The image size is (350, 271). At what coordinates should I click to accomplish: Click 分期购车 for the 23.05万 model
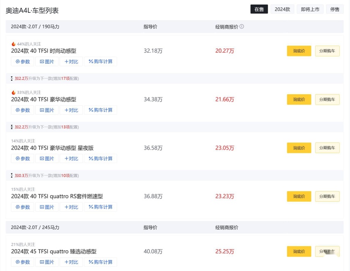327,148
